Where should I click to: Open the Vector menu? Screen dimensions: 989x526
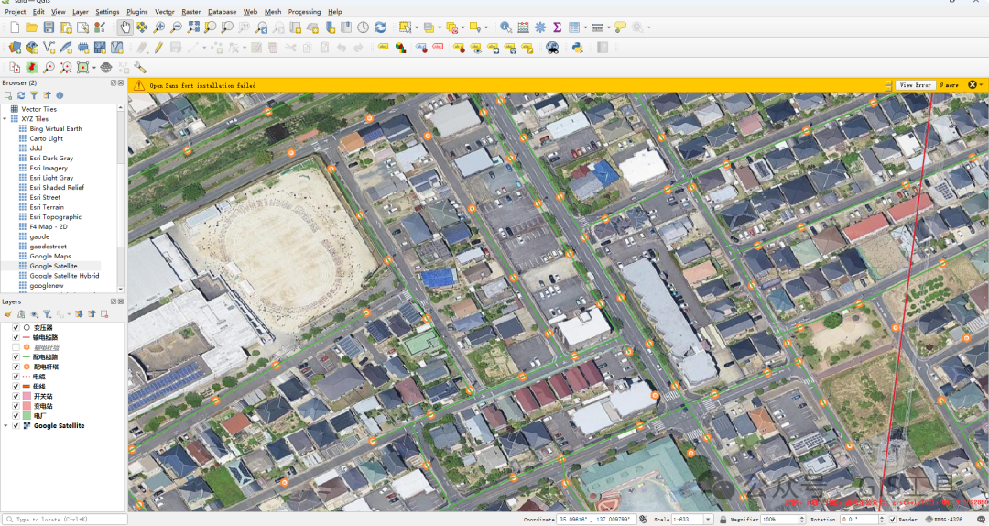tap(164, 11)
